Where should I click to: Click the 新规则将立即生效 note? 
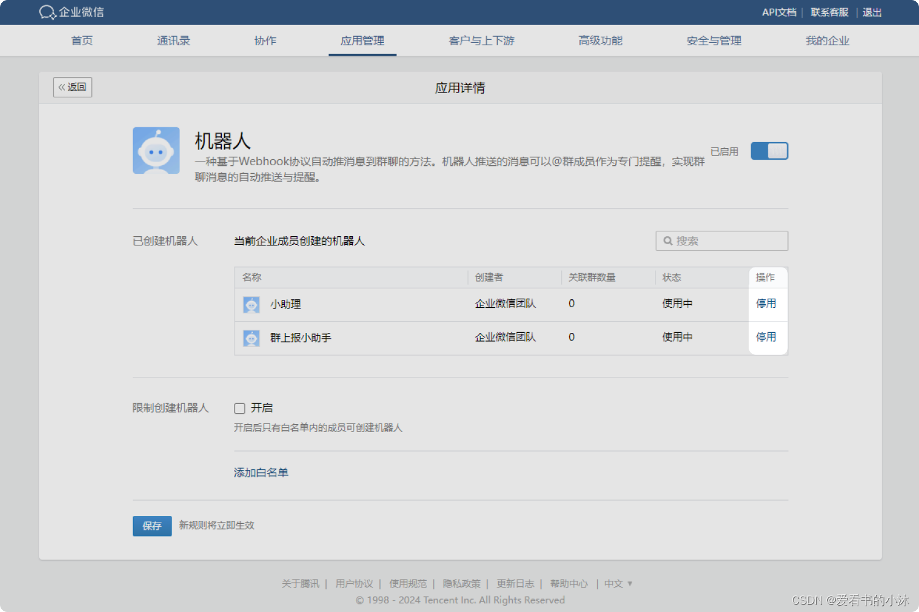pos(217,525)
